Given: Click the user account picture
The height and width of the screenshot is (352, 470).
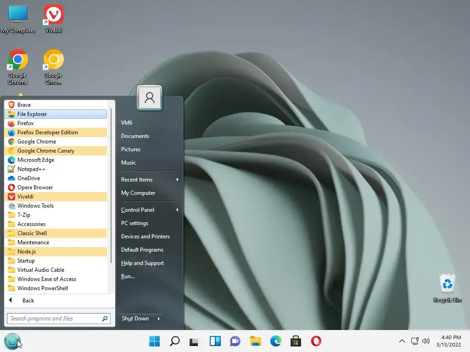Looking at the screenshot, I should (150, 98).
